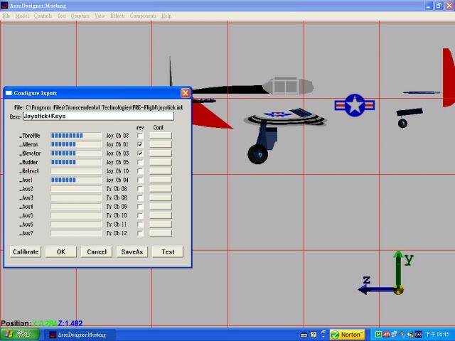455x341 pixels.
Task: Select Throttle channel label Joy Ch 02
Action: (117, 136)
